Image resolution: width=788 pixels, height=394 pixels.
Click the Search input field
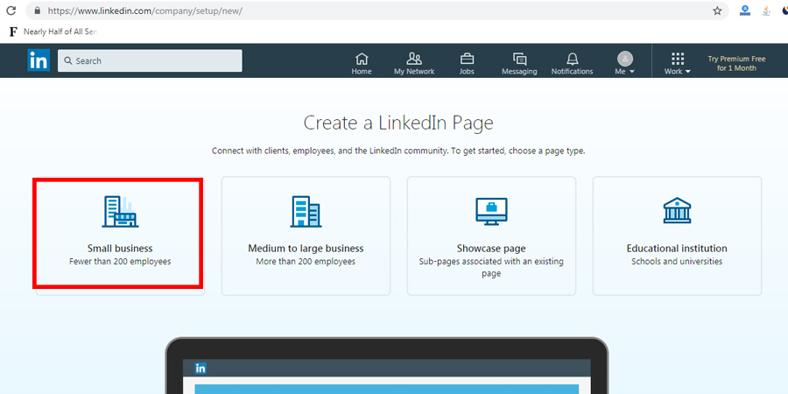[150, 60]
